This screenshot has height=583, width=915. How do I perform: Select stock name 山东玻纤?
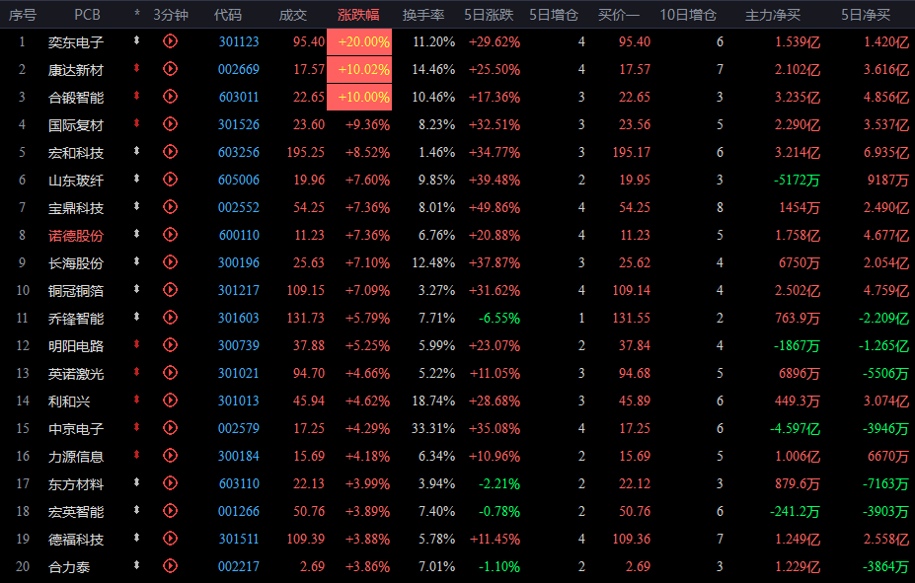point(76,181)
